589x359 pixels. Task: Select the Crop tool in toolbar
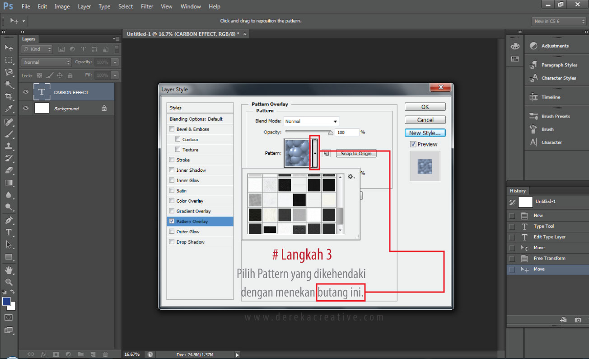(x=9, y=96)
